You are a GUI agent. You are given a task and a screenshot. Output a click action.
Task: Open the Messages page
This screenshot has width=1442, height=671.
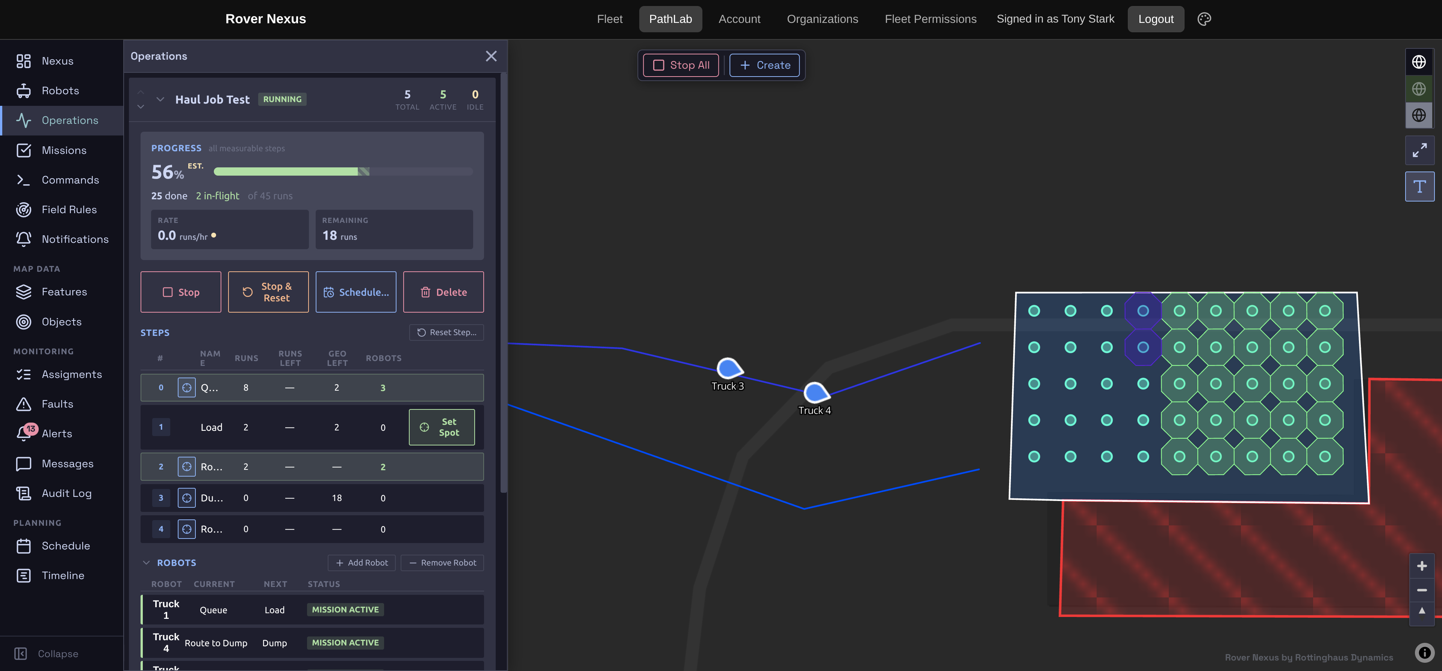click(x=62, y=463)
